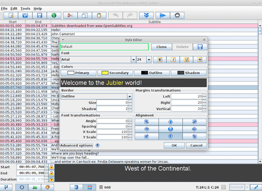Click the pencil edit style icon
This screenshot has width=262, height=191.
256,187
